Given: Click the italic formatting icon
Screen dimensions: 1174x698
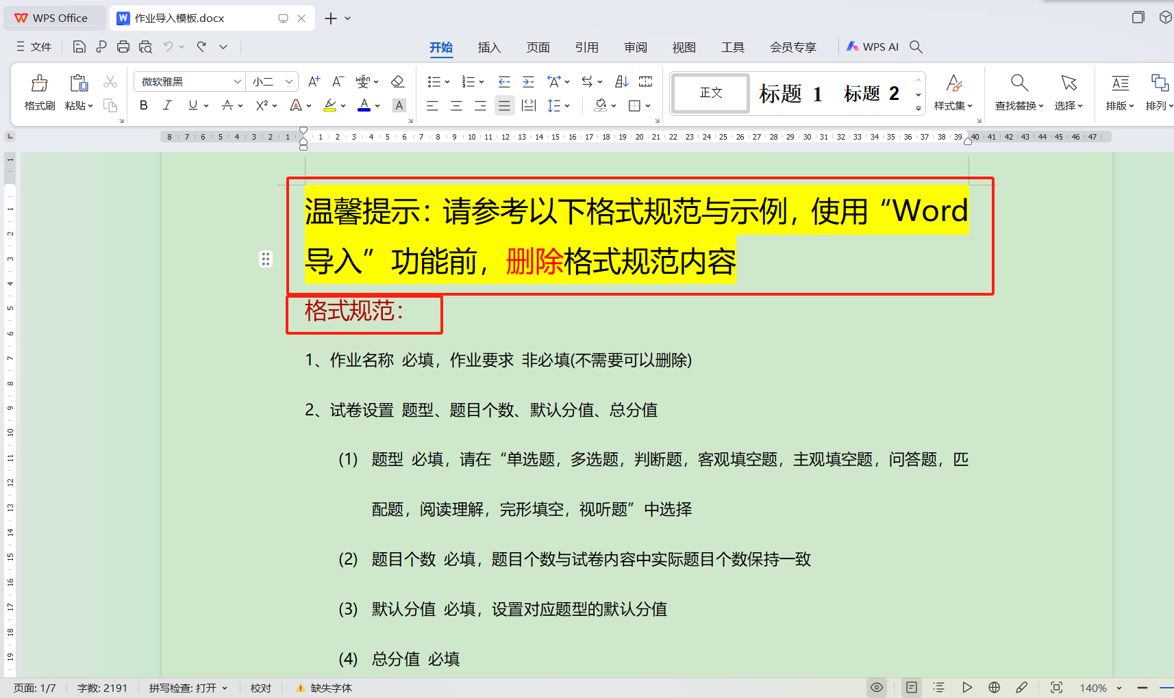Looking at the screenshot, I should [166, 105].
